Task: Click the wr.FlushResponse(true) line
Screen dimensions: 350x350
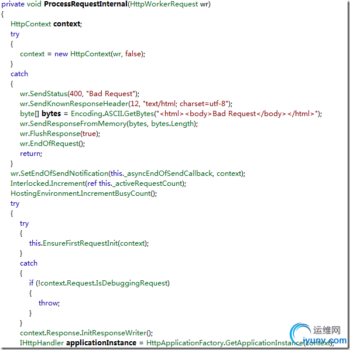Action: (x=60, y=134)
